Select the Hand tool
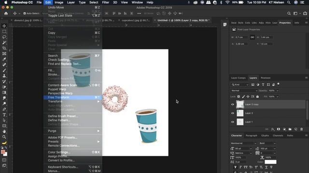This screenshot has width=309, height=173. point(4,131)
